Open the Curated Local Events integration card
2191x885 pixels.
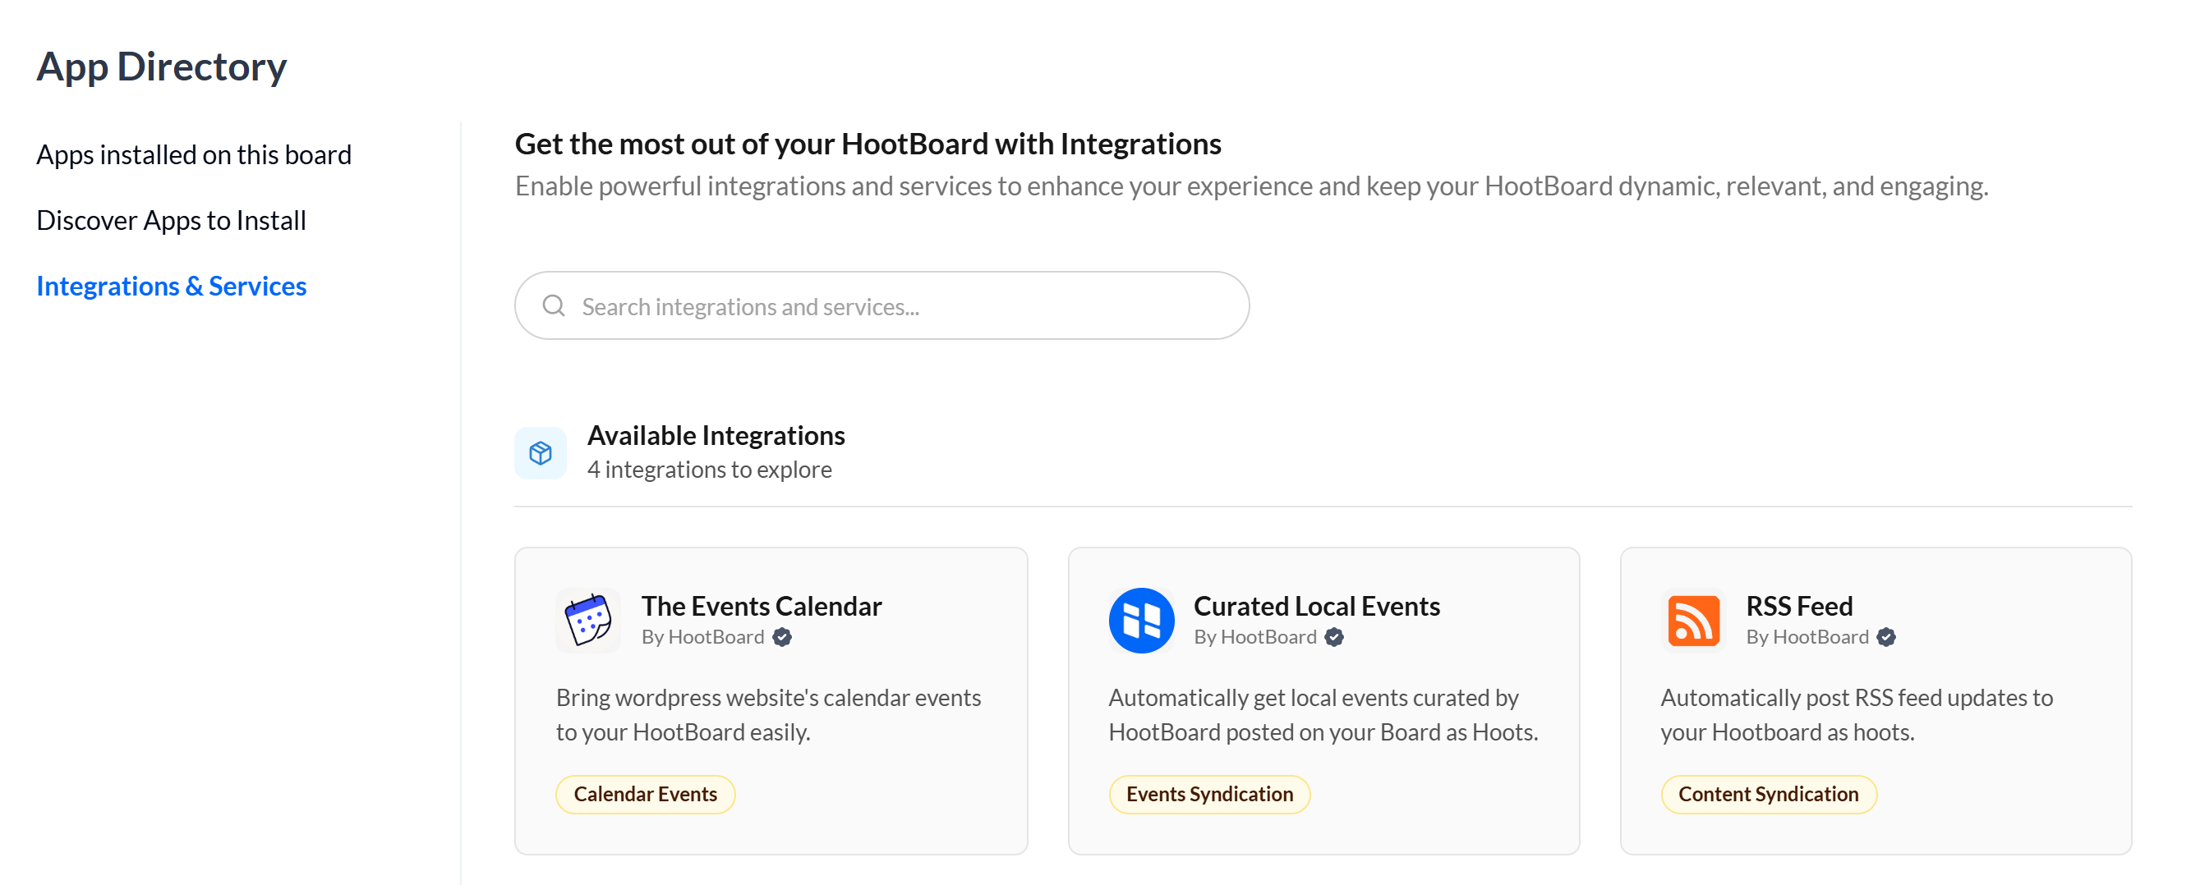pyautogui.click(x=1323, y=702)
